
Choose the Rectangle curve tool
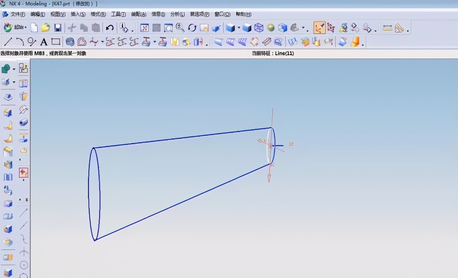pos(56,41)
